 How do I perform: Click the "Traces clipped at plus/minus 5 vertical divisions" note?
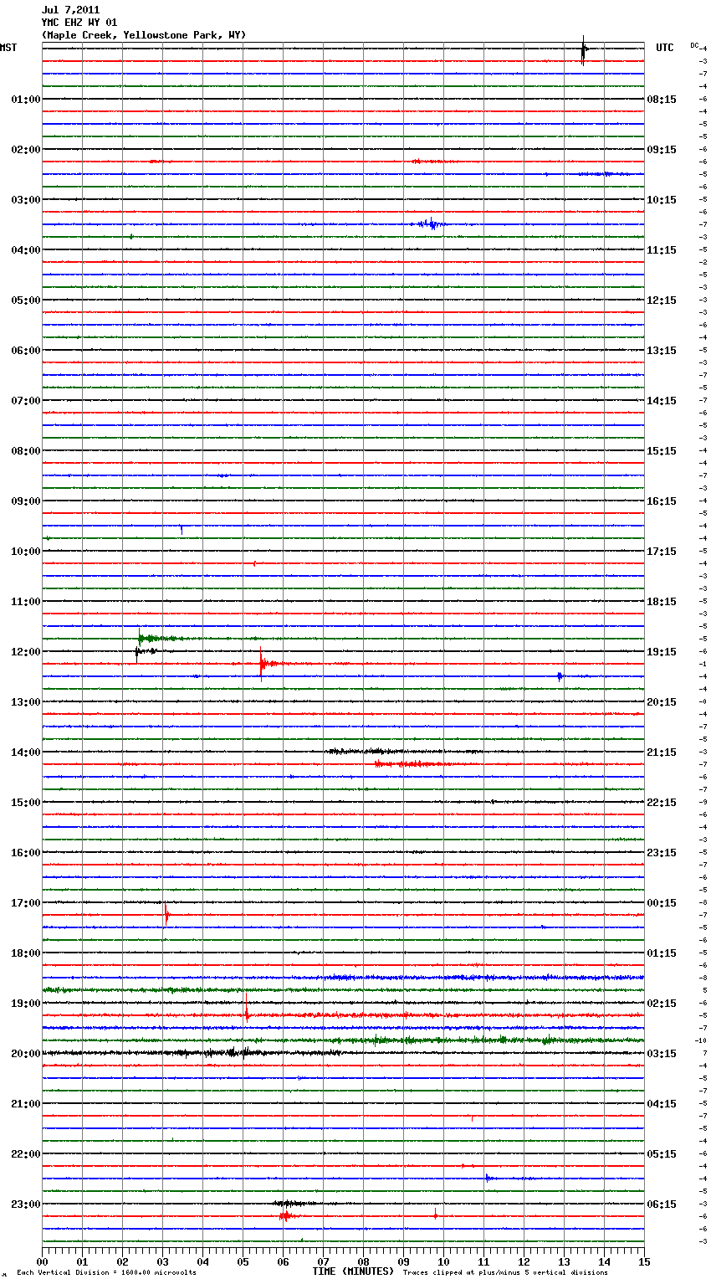pos(505,1272)
